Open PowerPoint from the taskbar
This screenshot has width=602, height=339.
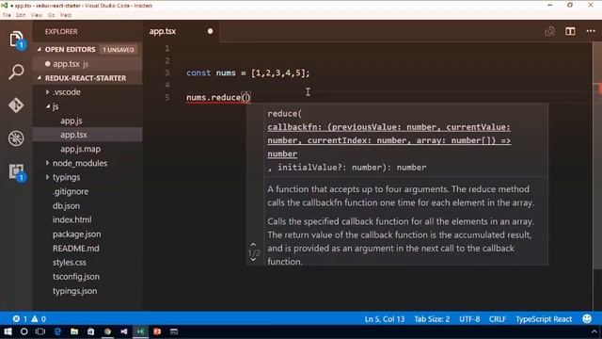pyautogui.click(x=157, y=331)
